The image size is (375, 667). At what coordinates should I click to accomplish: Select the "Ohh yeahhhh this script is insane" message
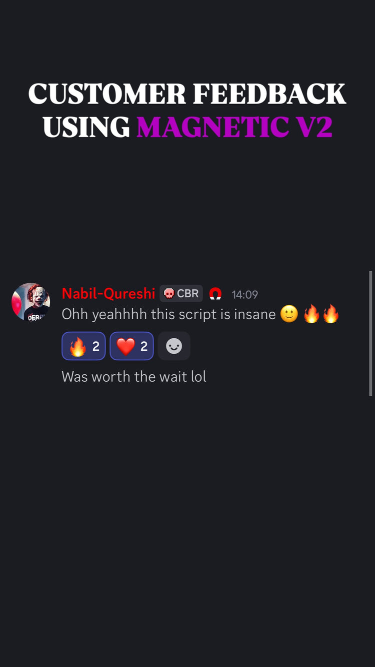pos(168,314)
